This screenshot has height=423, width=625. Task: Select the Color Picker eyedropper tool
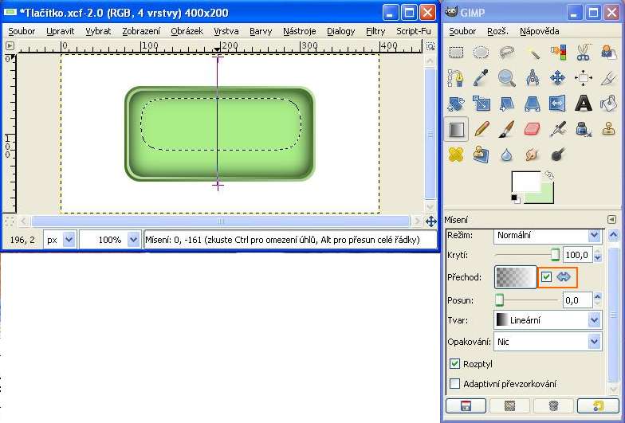pos(482,78)
